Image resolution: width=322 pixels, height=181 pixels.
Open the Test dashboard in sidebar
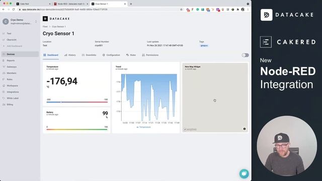tap(9, 34)
